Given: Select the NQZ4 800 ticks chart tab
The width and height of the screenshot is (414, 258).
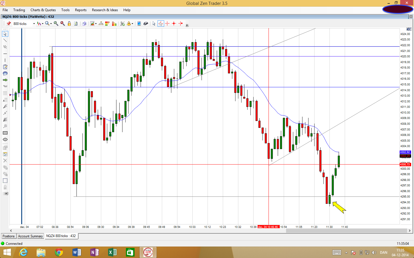Looking at the screenshot, I should point(61,236).
